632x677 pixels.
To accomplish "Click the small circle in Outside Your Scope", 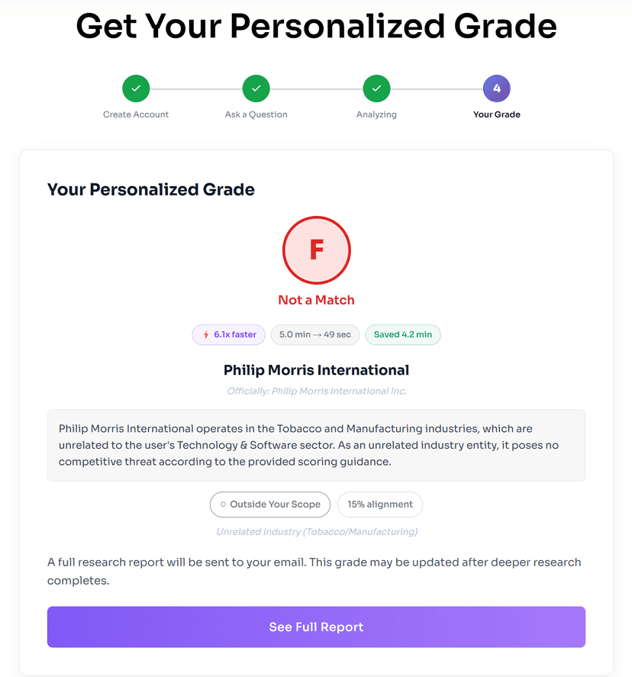I will point(223,505).
